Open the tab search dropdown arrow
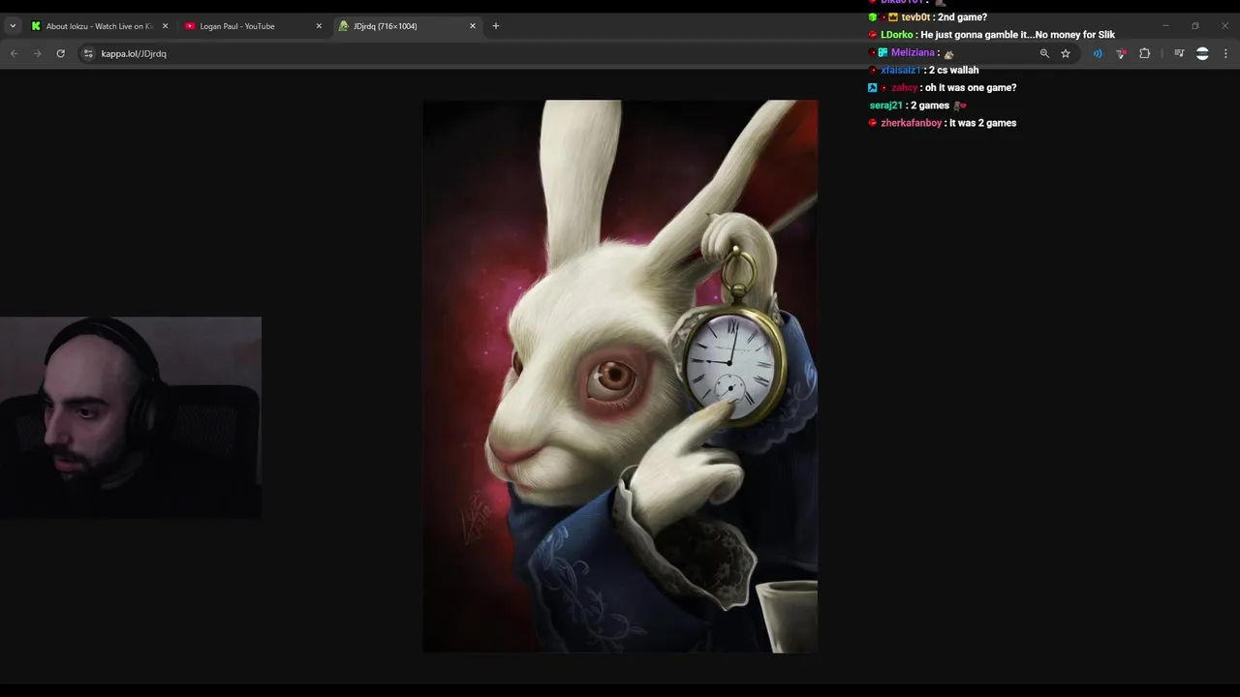This screenshot has height=697, width=1240. pyautogui.click(x=13, y=26)
